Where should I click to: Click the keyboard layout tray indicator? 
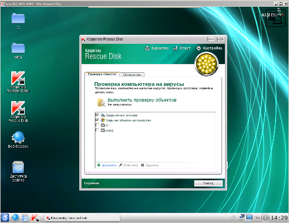click(x=258, y=217)
